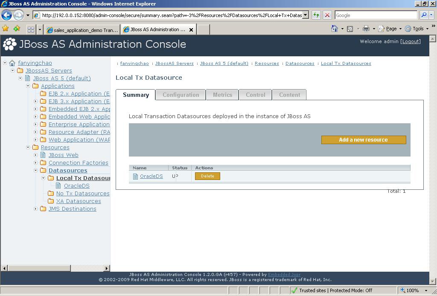Expand the Enterprise Application node
This screenshot has height=296, width=437.
[35, 124]
